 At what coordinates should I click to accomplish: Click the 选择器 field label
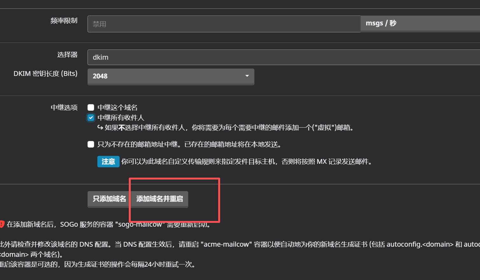(x=67, y=55)
